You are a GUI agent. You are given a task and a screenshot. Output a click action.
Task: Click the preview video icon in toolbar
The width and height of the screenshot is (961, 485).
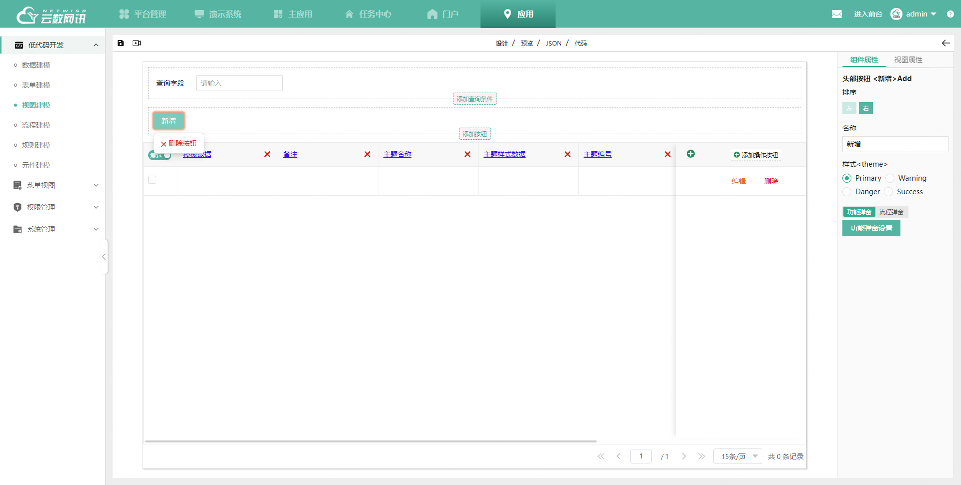[137, 43]
